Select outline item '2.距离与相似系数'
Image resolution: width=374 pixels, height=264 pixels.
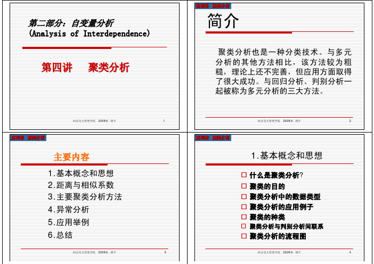click(x=81, y=185)
